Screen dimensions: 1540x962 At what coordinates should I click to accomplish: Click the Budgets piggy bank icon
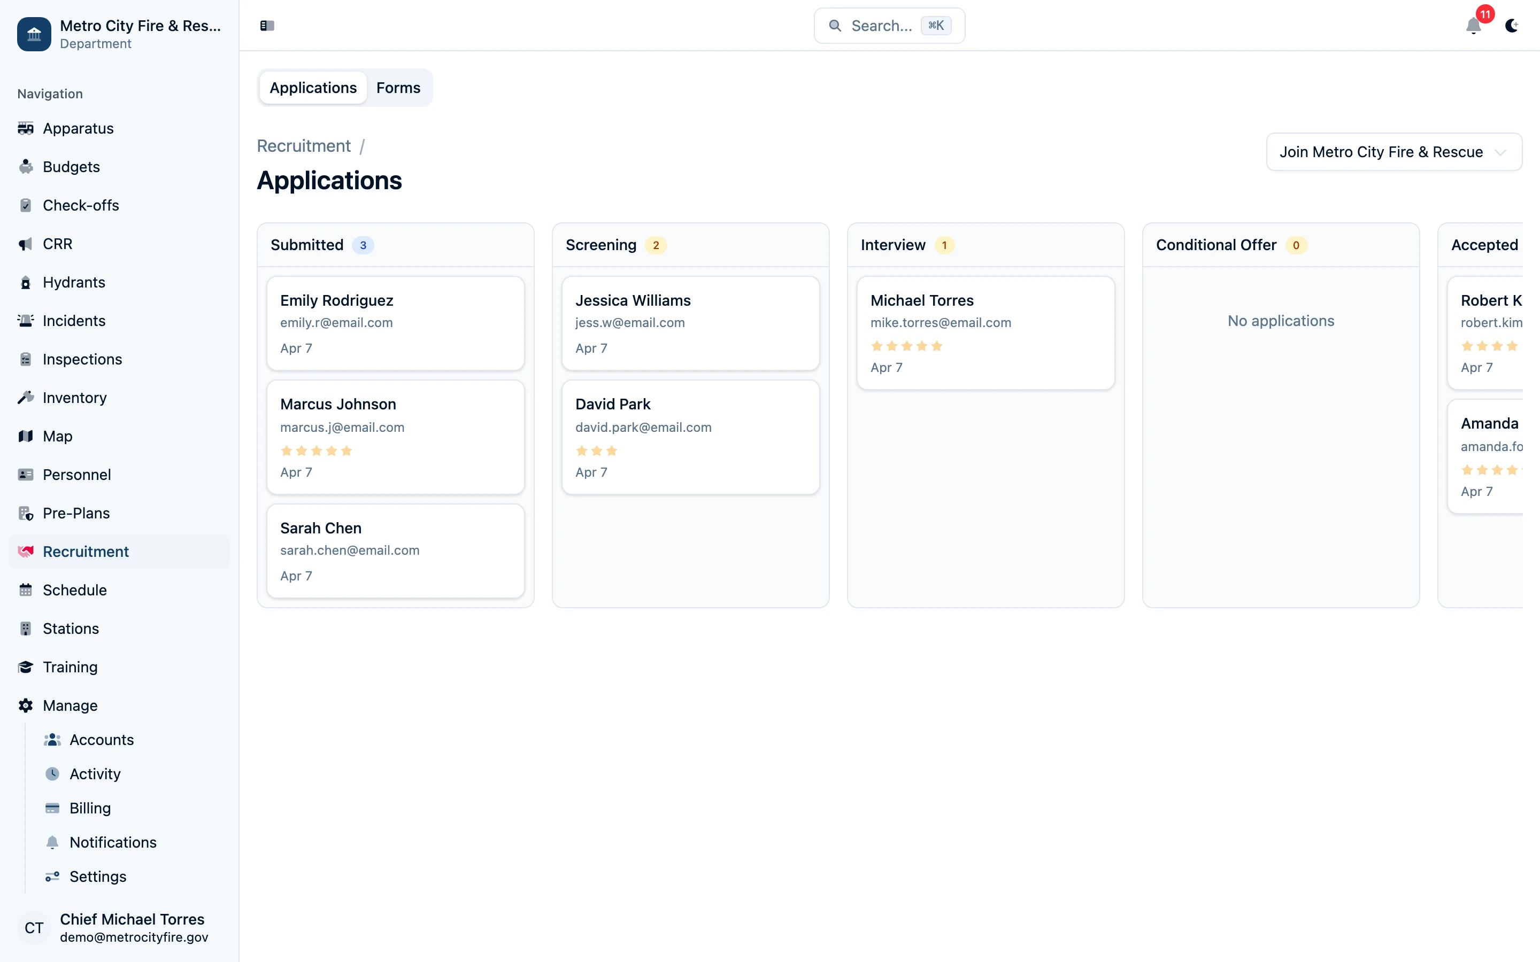pos(26,167)
